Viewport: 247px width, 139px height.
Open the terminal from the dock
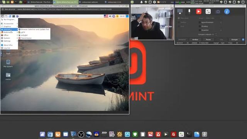pos(189,134)
